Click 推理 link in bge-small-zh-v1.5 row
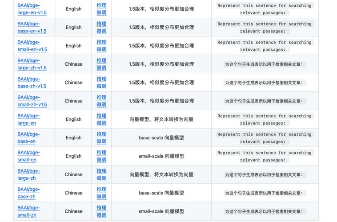This screenshot has width=337, height=222. coord(101,97)
